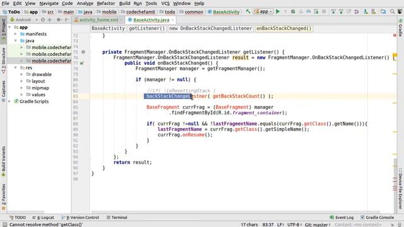Click the Git: master branch widget
The image size is (404, 227).
[x=318, y=224]
